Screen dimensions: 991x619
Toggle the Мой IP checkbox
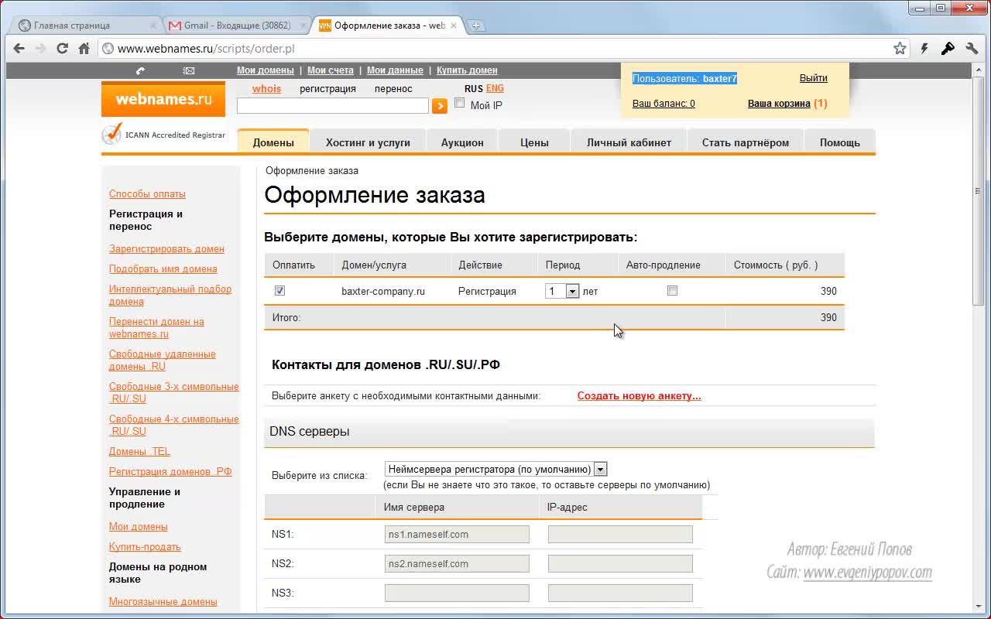pos(460,103)
